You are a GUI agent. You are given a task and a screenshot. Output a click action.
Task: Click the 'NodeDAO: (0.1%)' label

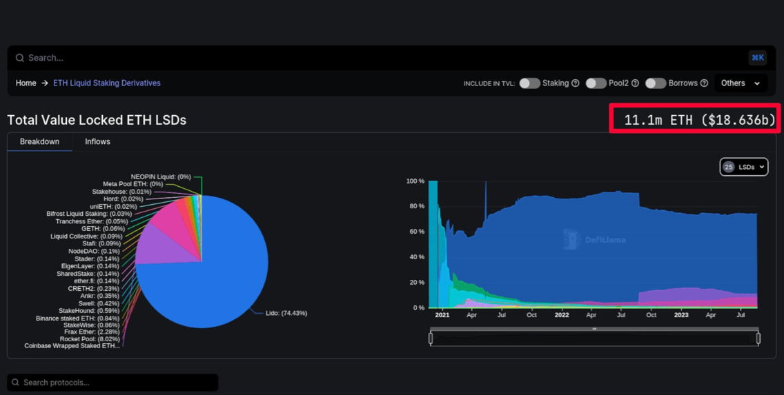coord(95,251)
